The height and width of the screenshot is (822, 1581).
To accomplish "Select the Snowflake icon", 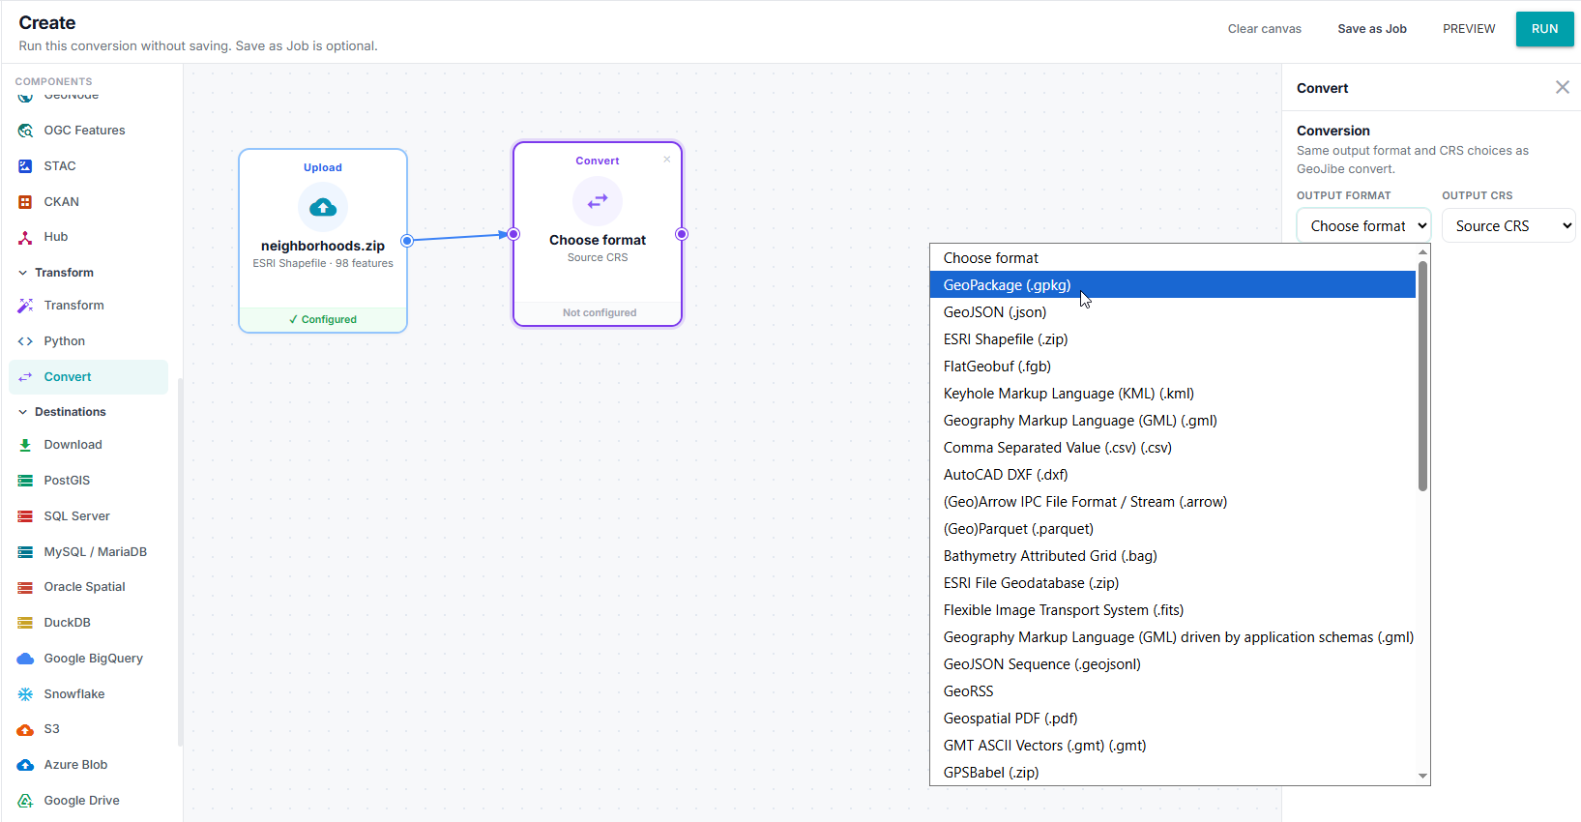I will [25, 694].
